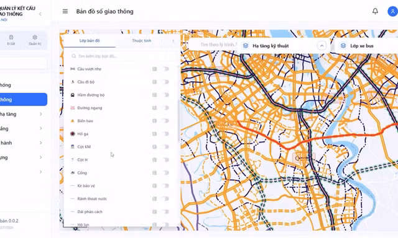The height and width of the screenshot is (238, 398).
Task: Open the notifications bell
Action: pyautogui.click(x=375, y=11)
